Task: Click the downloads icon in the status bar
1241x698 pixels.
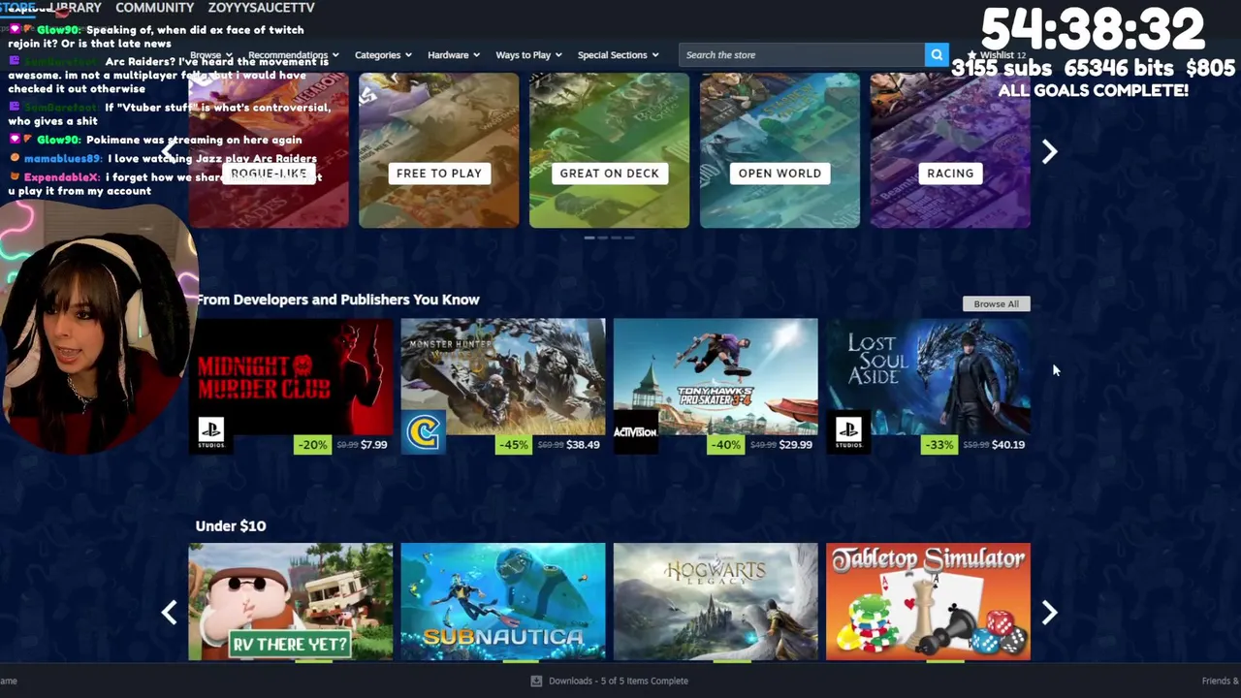Action: [x=536, y=681]
